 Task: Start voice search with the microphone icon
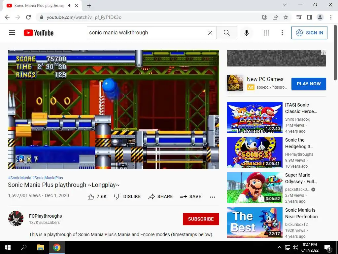tap(246, 33)
